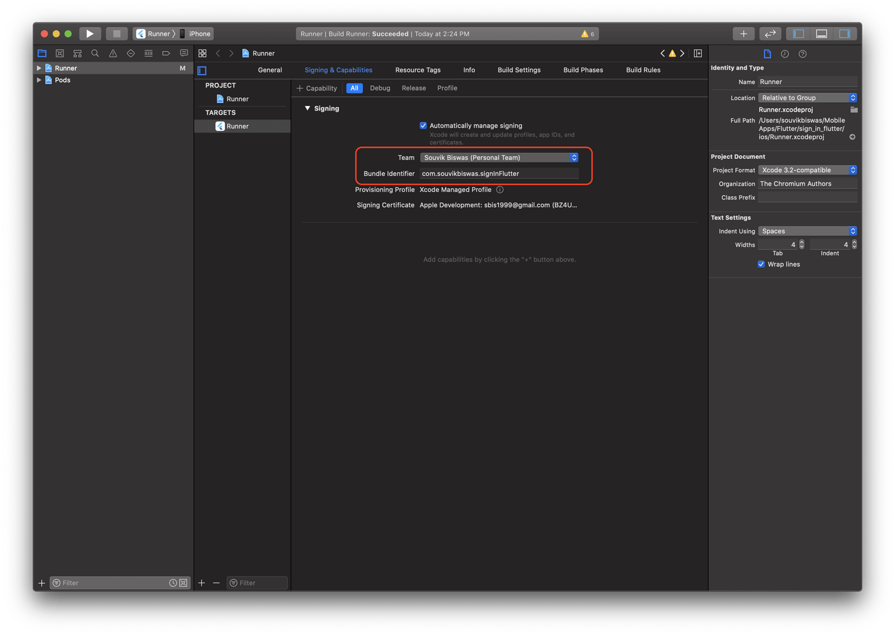The width and height of the screenshot is (895, 635).
Task: Run the build with the Play button
Action: tap(90, 34)
